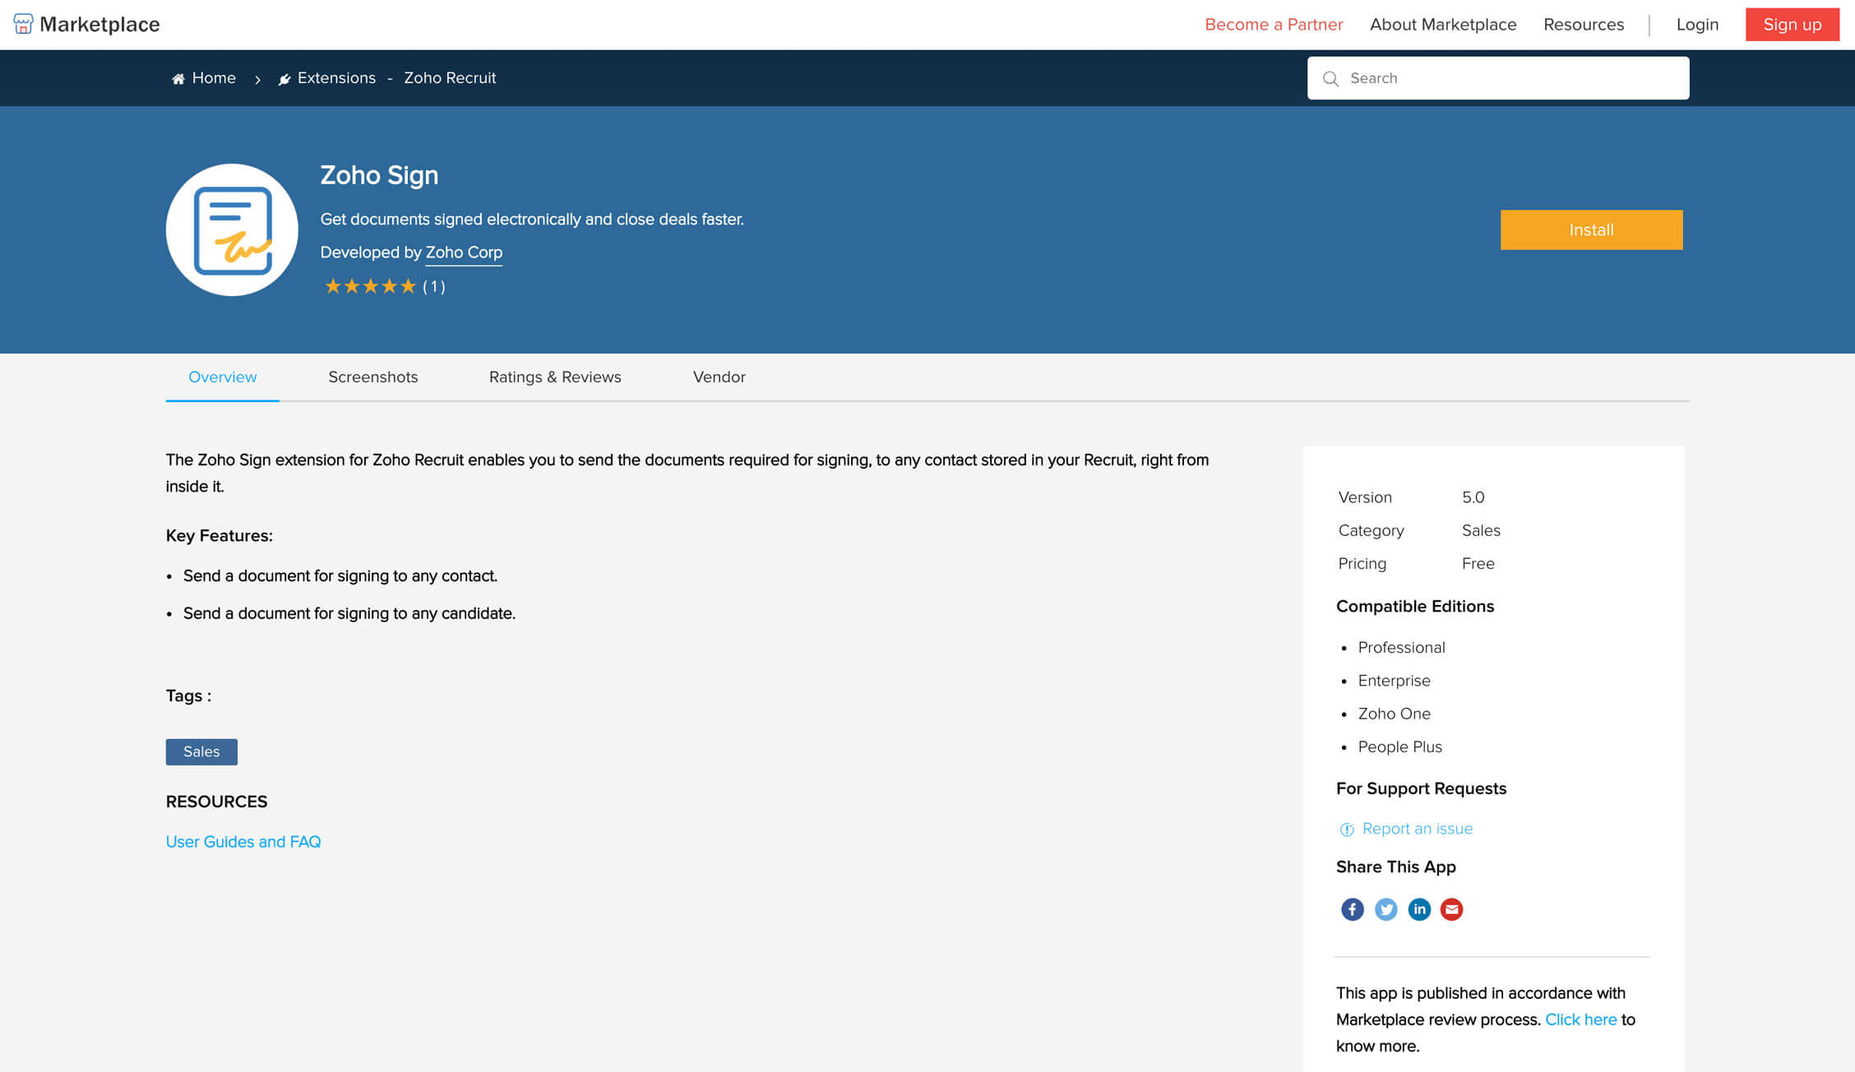Screen dimensions: 1855x1072
Task: Share app via email icon
Action: tap(1451, 909)
